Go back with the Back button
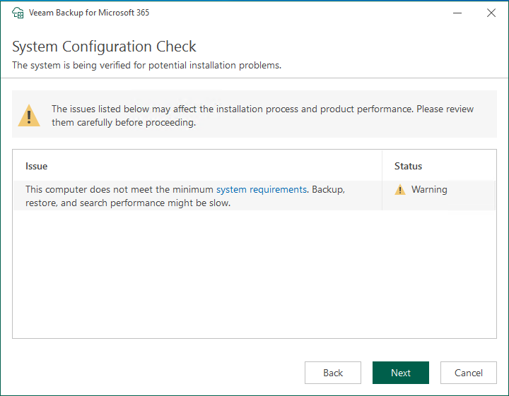 point(332,373)
